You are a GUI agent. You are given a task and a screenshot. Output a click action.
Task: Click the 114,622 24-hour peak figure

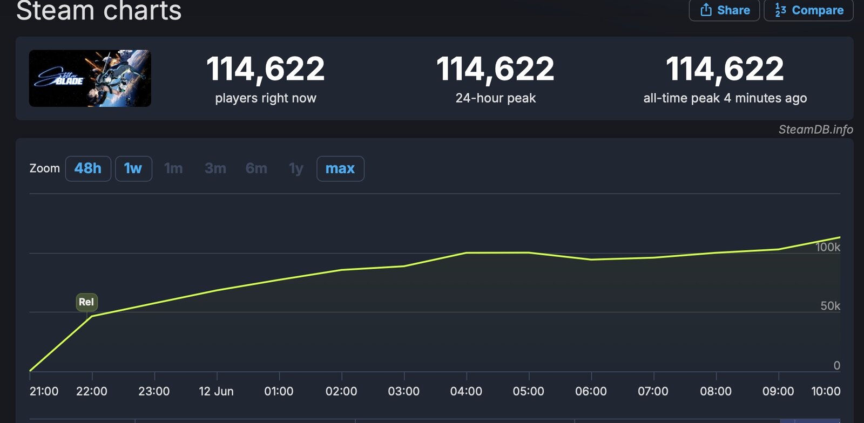(495, 69)
